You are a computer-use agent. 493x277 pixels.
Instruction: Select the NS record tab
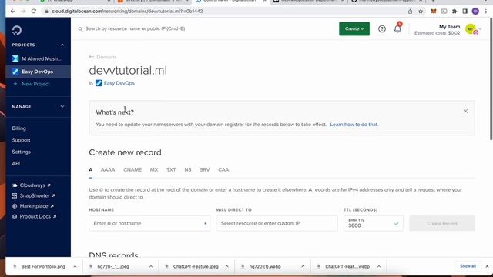[188, 169]
